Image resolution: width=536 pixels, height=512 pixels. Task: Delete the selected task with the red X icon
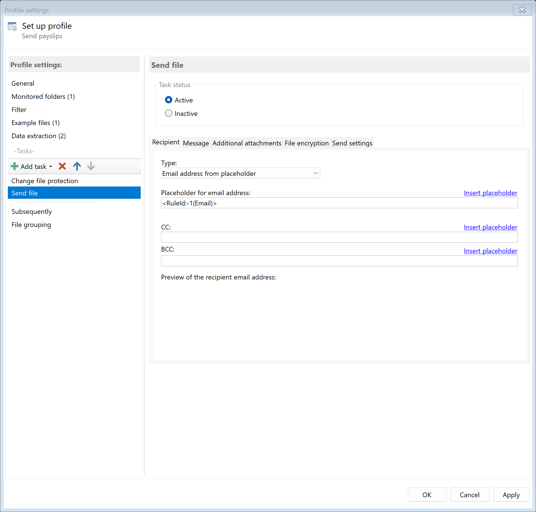[62, 166]
